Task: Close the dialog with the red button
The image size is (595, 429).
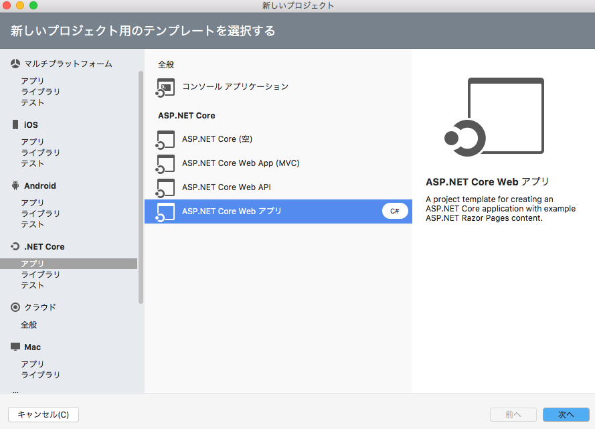Action: [x=7, y=5]
